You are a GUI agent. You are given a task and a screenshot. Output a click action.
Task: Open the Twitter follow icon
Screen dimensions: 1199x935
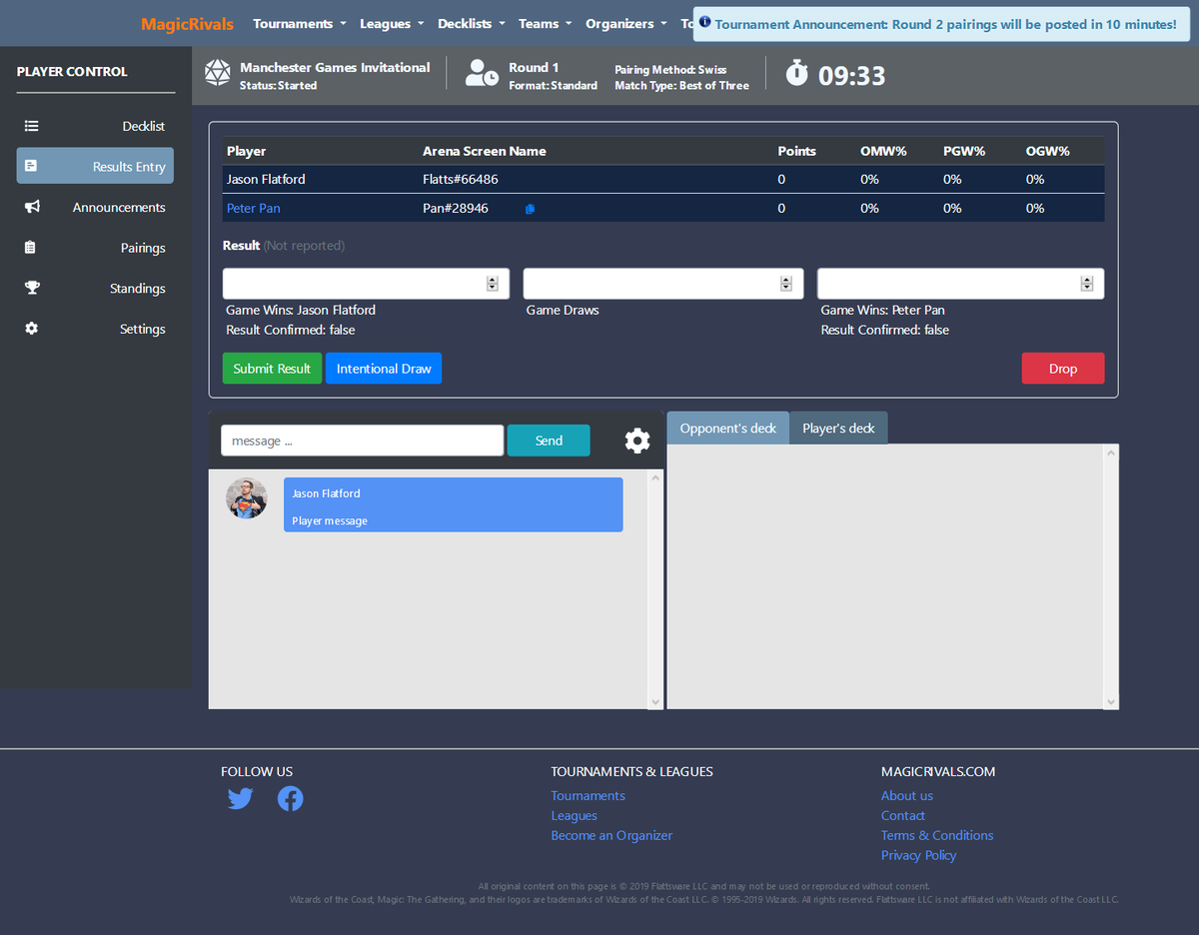[240, 799]
